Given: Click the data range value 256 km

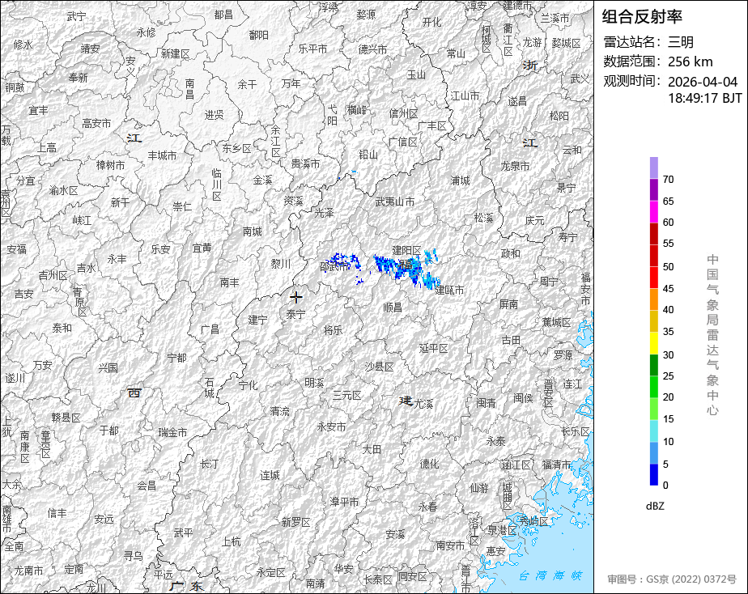Looking at the screenshot, I should [x=691, y=62].
